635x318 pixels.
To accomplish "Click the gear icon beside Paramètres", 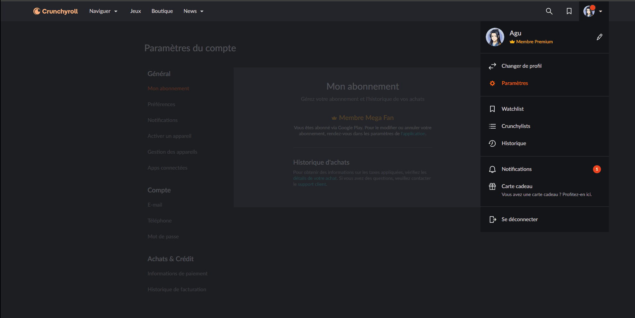I will point(492,83).
